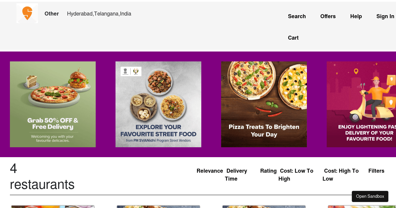
Task: Click the Swiggy logo icon
Action: (x=27, y=13)
